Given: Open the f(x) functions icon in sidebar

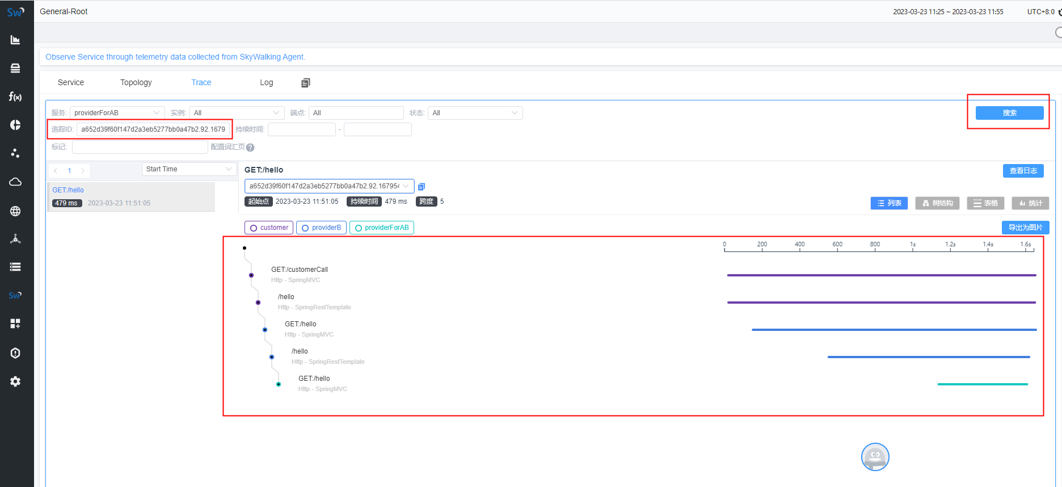Looking at the screenshot, I should click(15, 96).
